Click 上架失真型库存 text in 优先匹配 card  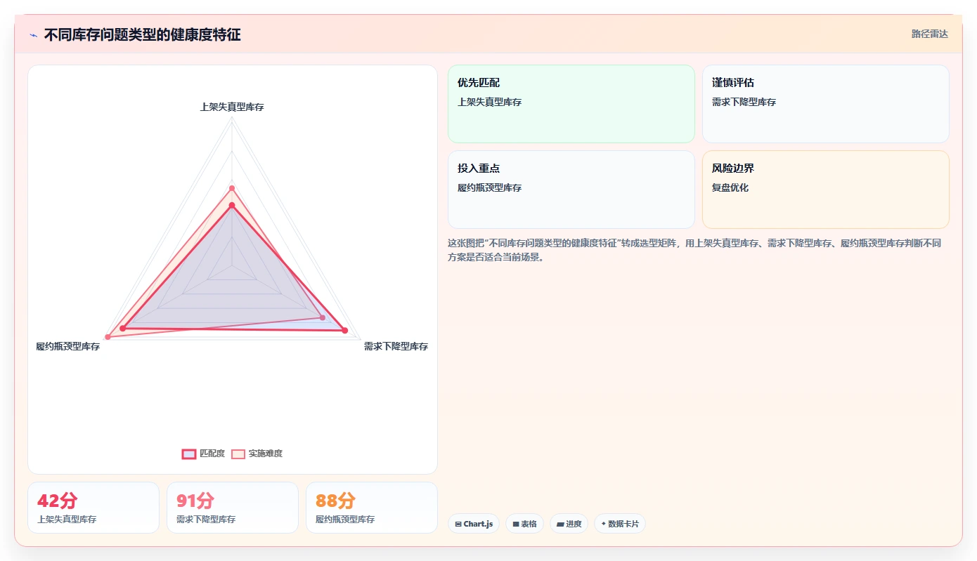tap(490, 102)
